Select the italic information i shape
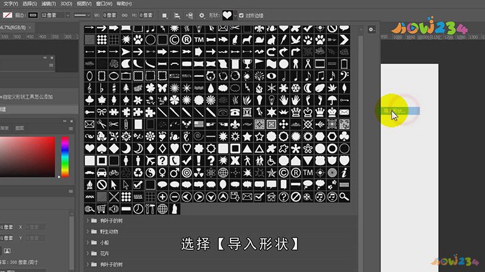The width and height of the screenshot is (485, 272). [x=344, y=173]
